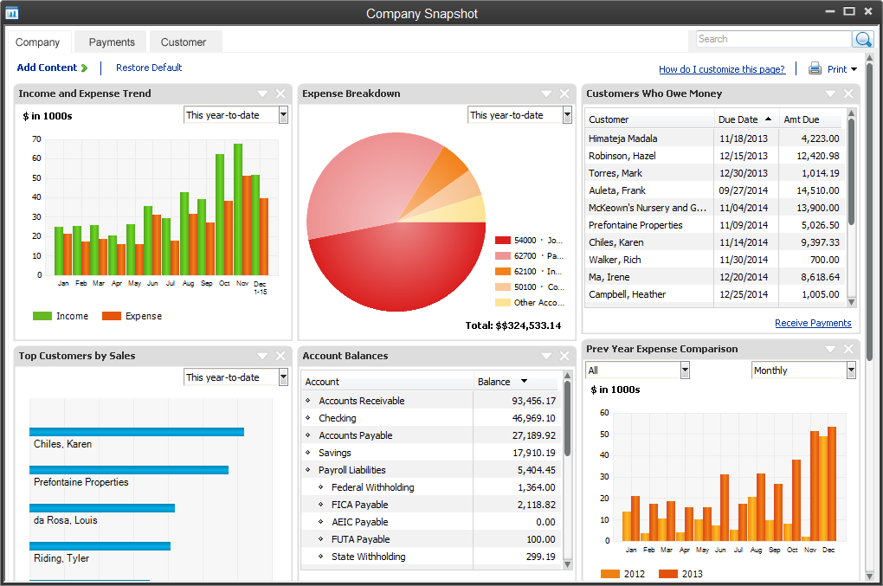Click Restore Default
Screen dimensions: 883x586
pyautogui.click(x=149, y=68)
